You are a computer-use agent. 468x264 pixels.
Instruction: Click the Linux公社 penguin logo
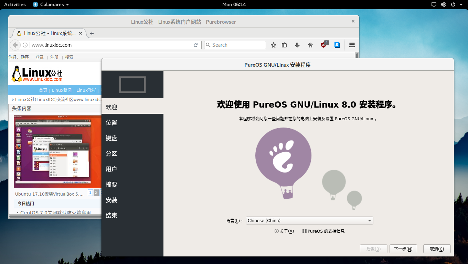pos(37,74)
